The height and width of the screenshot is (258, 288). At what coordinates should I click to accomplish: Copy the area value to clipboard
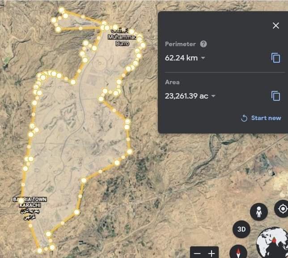[x=275, y=96]
